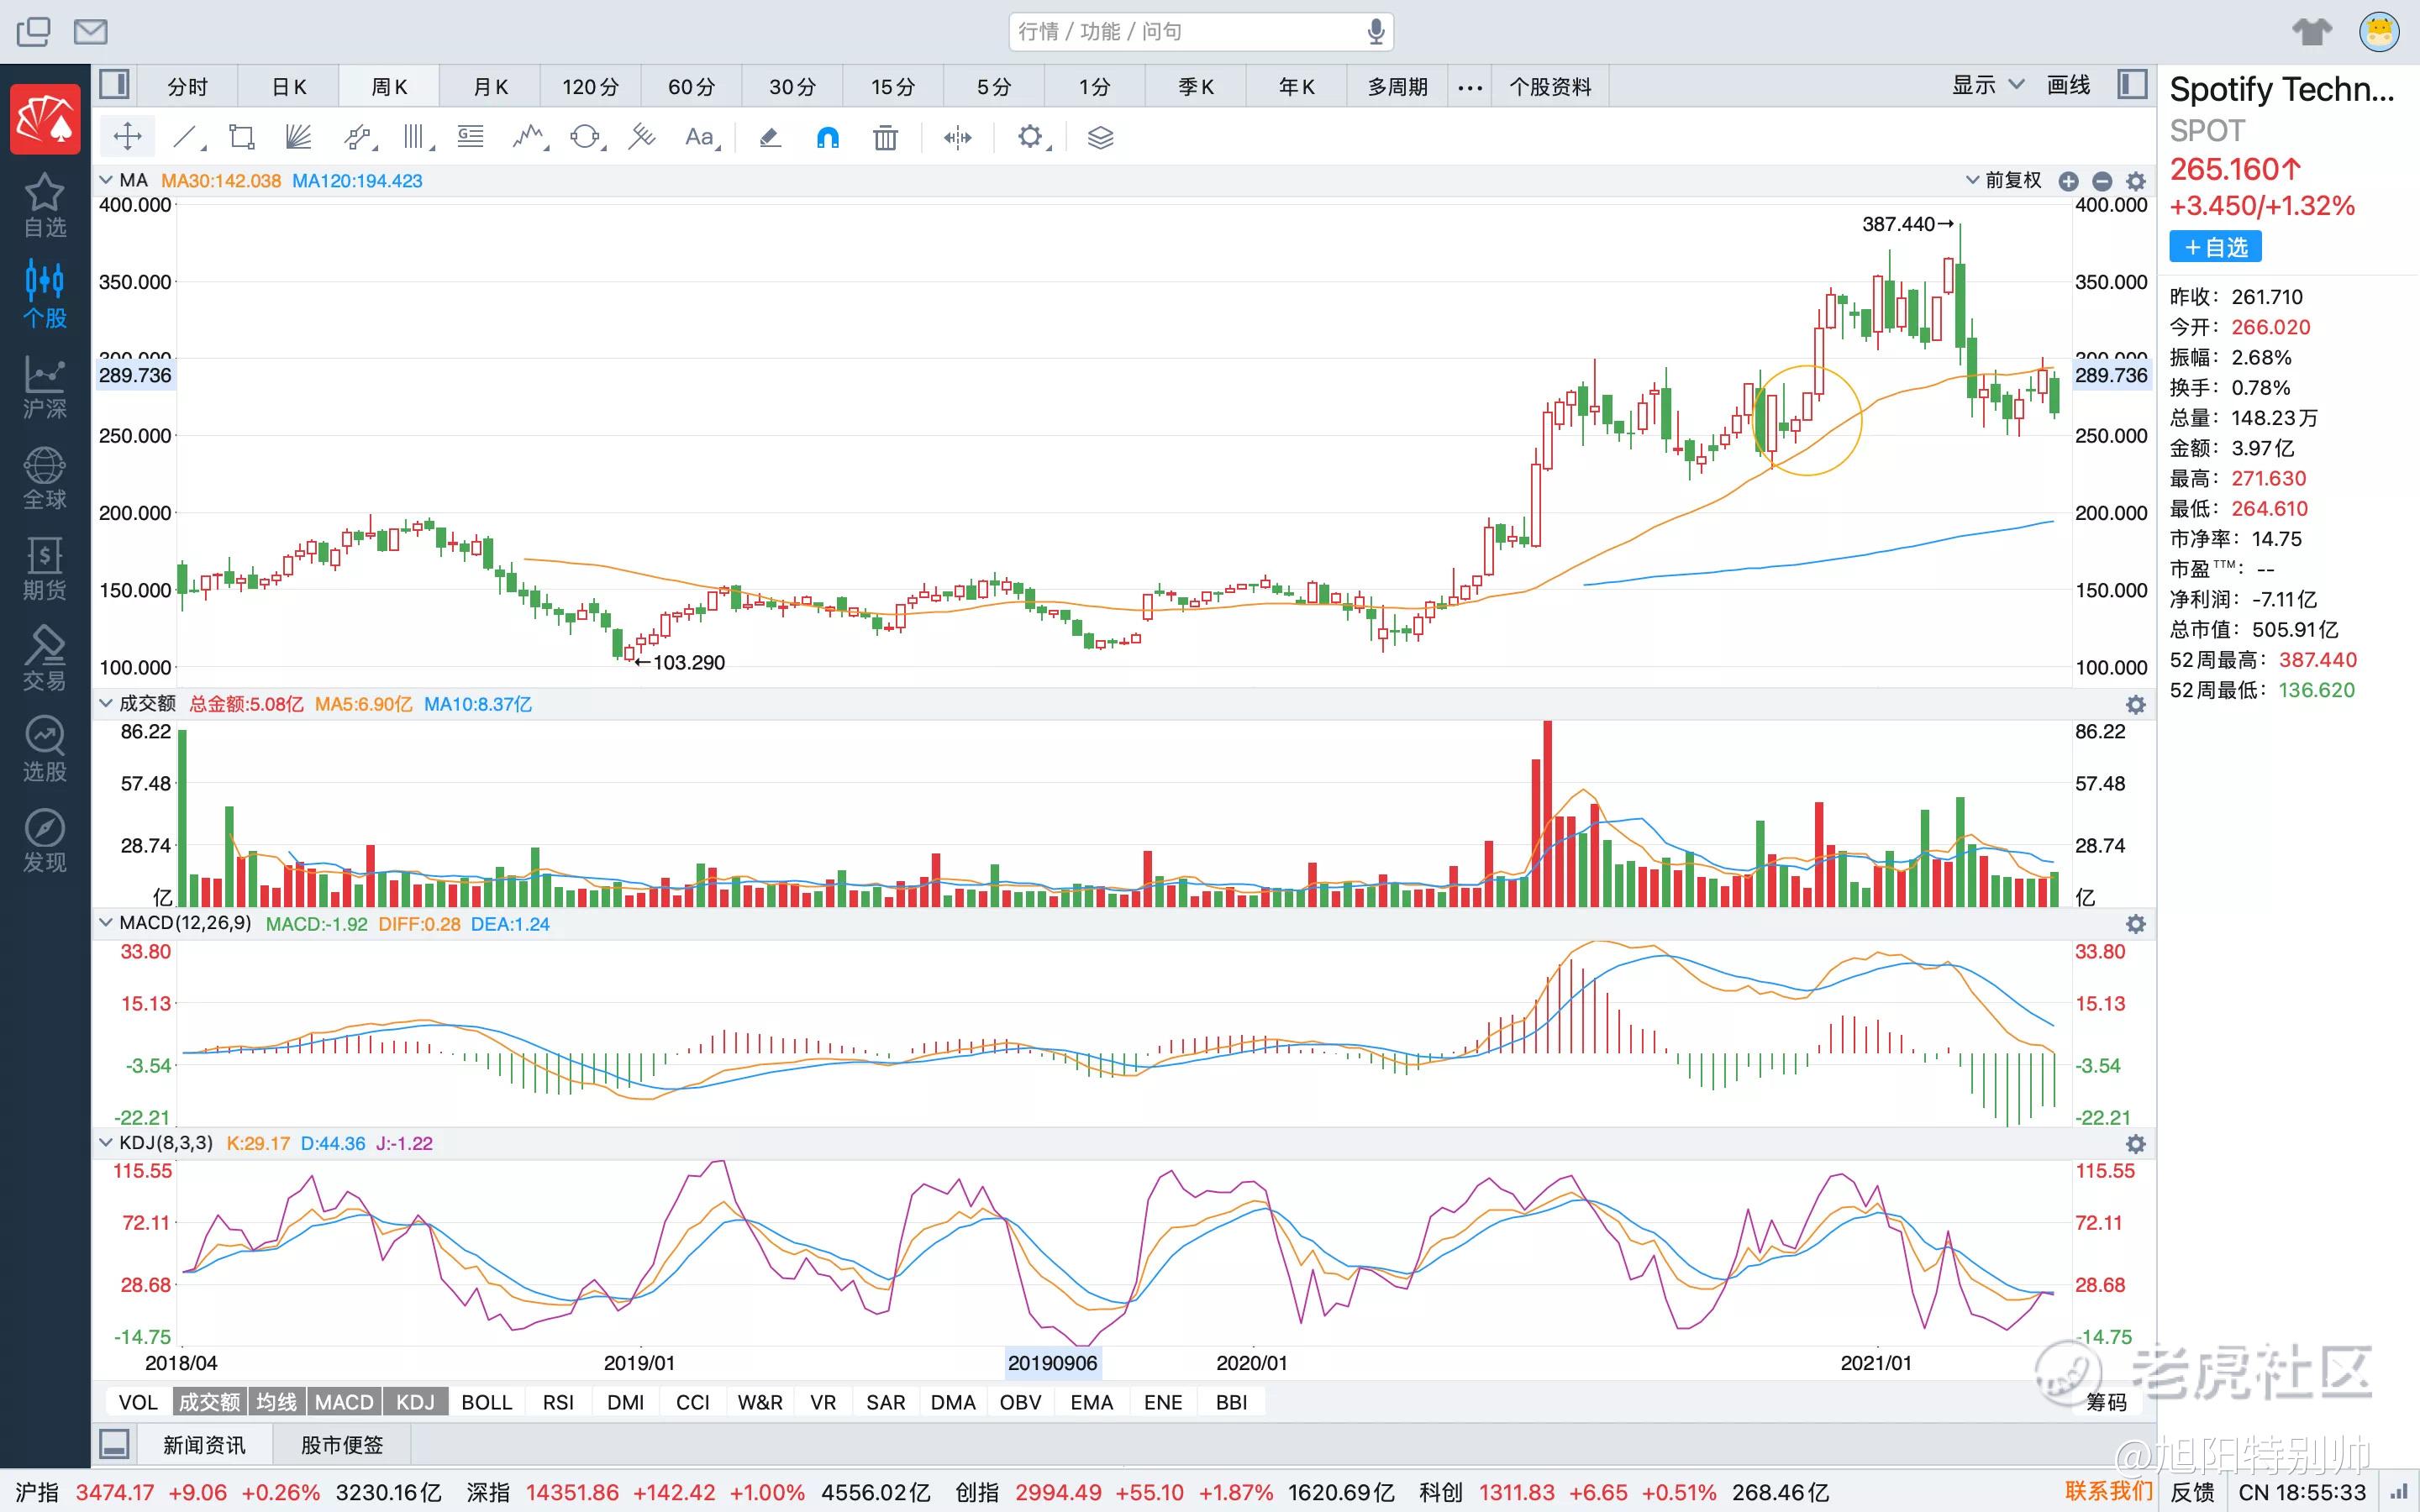Click the 联系我们 contact link
This screenshot has height=1512, width=2420.
(2108, 1491)
